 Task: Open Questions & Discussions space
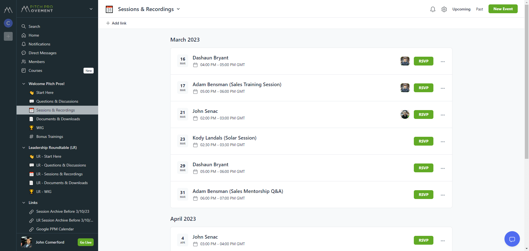57,101
